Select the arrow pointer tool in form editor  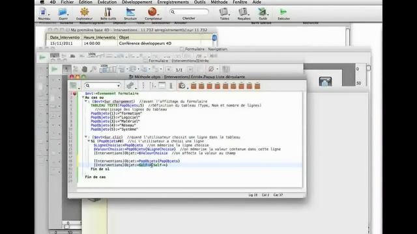point(66,70)
